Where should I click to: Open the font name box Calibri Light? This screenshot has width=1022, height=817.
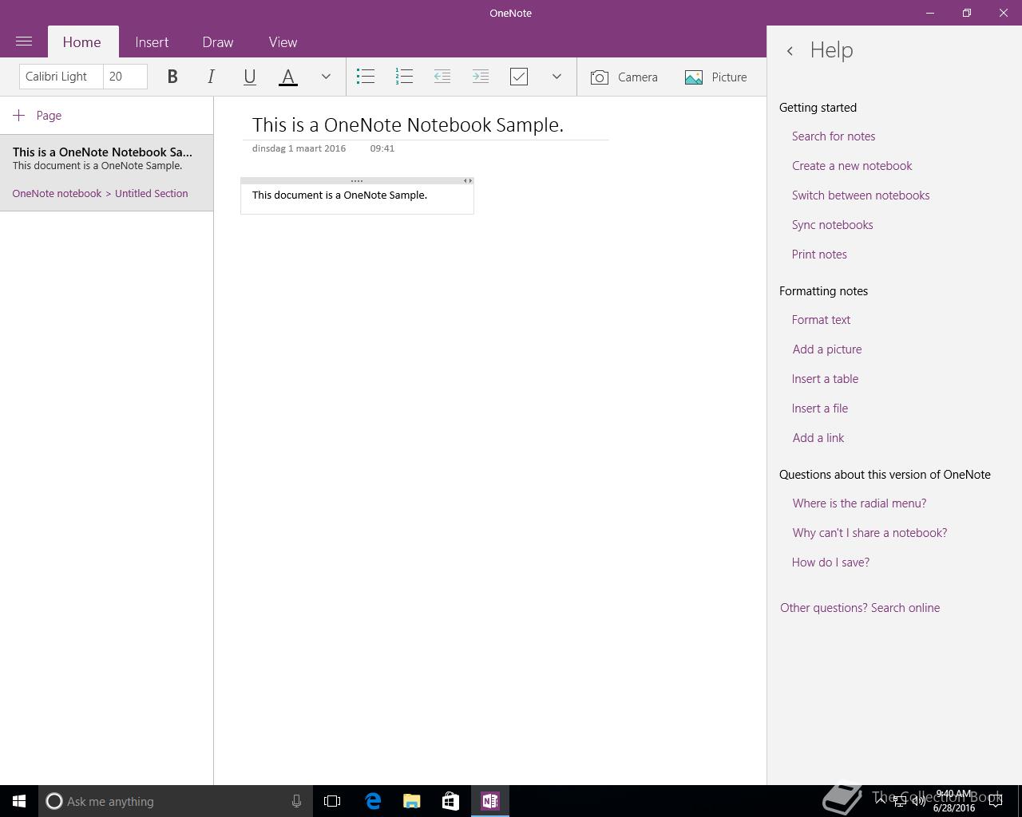point(61,77)
